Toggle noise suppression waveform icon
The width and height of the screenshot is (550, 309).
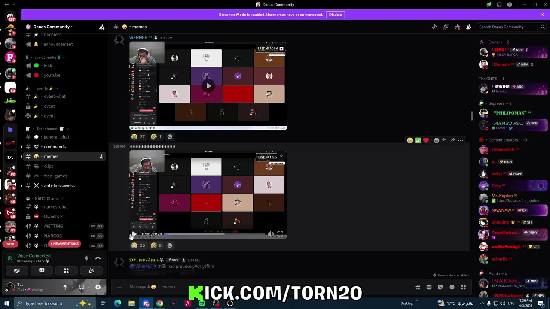88,258
